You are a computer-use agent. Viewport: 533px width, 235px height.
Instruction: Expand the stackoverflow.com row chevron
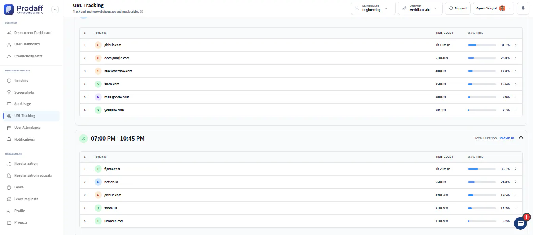pos(516,71)
